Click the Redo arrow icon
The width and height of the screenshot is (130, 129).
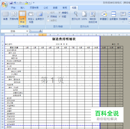(x=21, y=3)
